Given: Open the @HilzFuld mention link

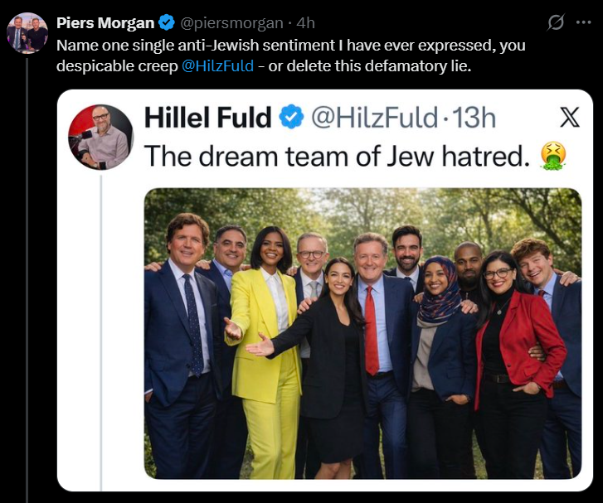Looking at the screenshot, I should pos(217,66).
